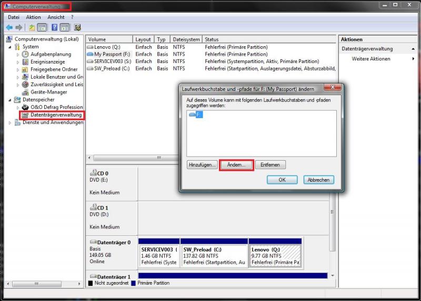Expand the O&O Defrag node arrow
Viewport: 421px width, 301px height.
click(x=18, y=107)
